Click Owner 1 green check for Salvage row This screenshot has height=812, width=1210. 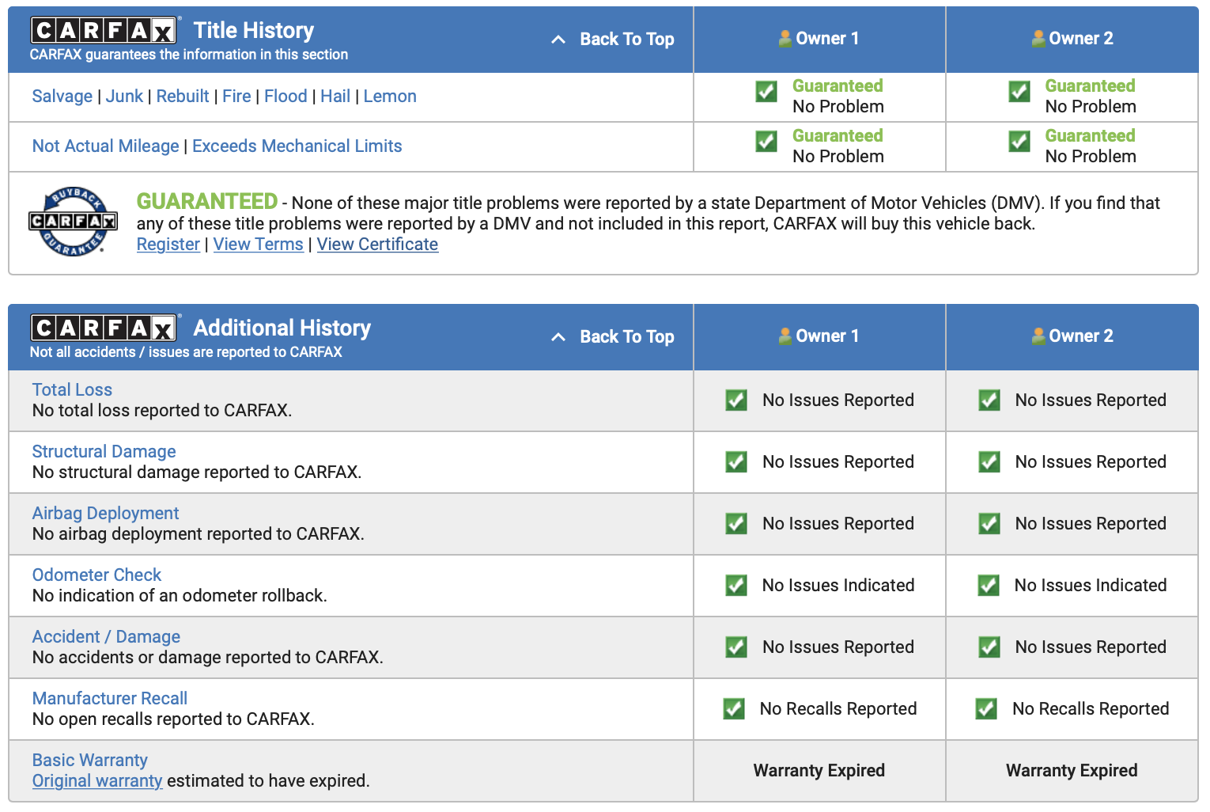(766, 91)
